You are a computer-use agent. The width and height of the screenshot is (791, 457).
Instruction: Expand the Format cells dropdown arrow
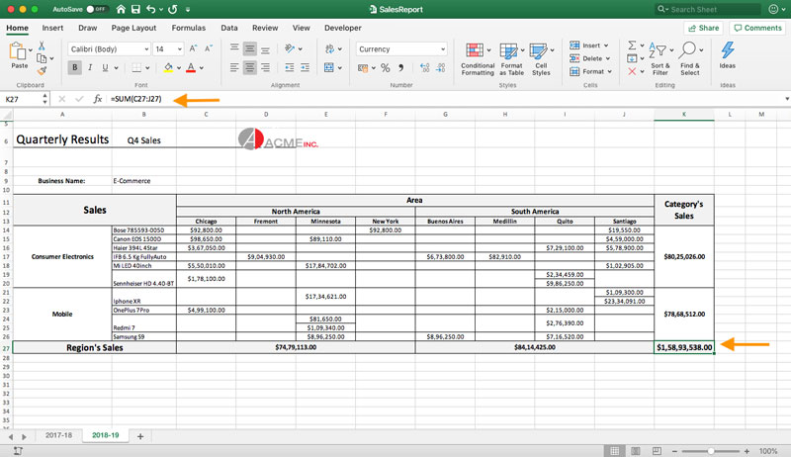click(x=609, y=71)
